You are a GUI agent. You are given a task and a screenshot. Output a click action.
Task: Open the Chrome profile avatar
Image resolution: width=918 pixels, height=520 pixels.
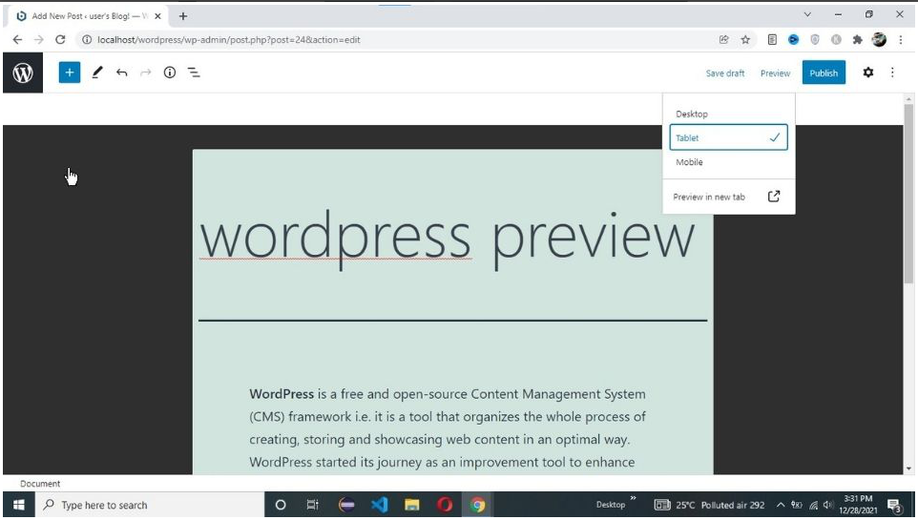(x=879, y=40)
